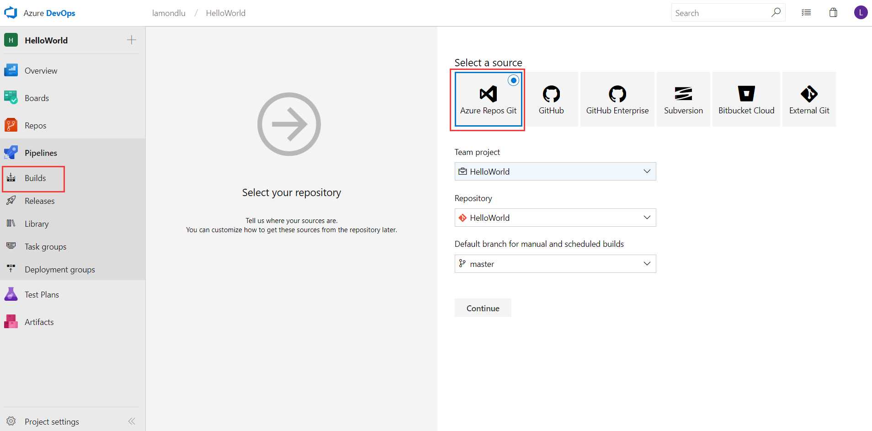Click the Azure DevOps logo icon
Image resolution: width=872 pixels, height=431 pixels.
coord(11,13)
